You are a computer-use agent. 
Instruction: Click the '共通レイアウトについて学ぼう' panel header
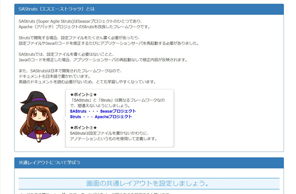pos(149,163)
